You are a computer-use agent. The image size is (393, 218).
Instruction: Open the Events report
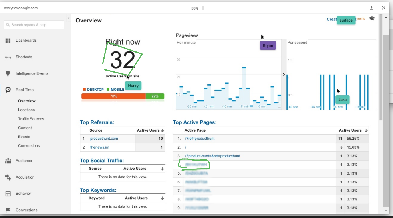[x=24, y=137]
